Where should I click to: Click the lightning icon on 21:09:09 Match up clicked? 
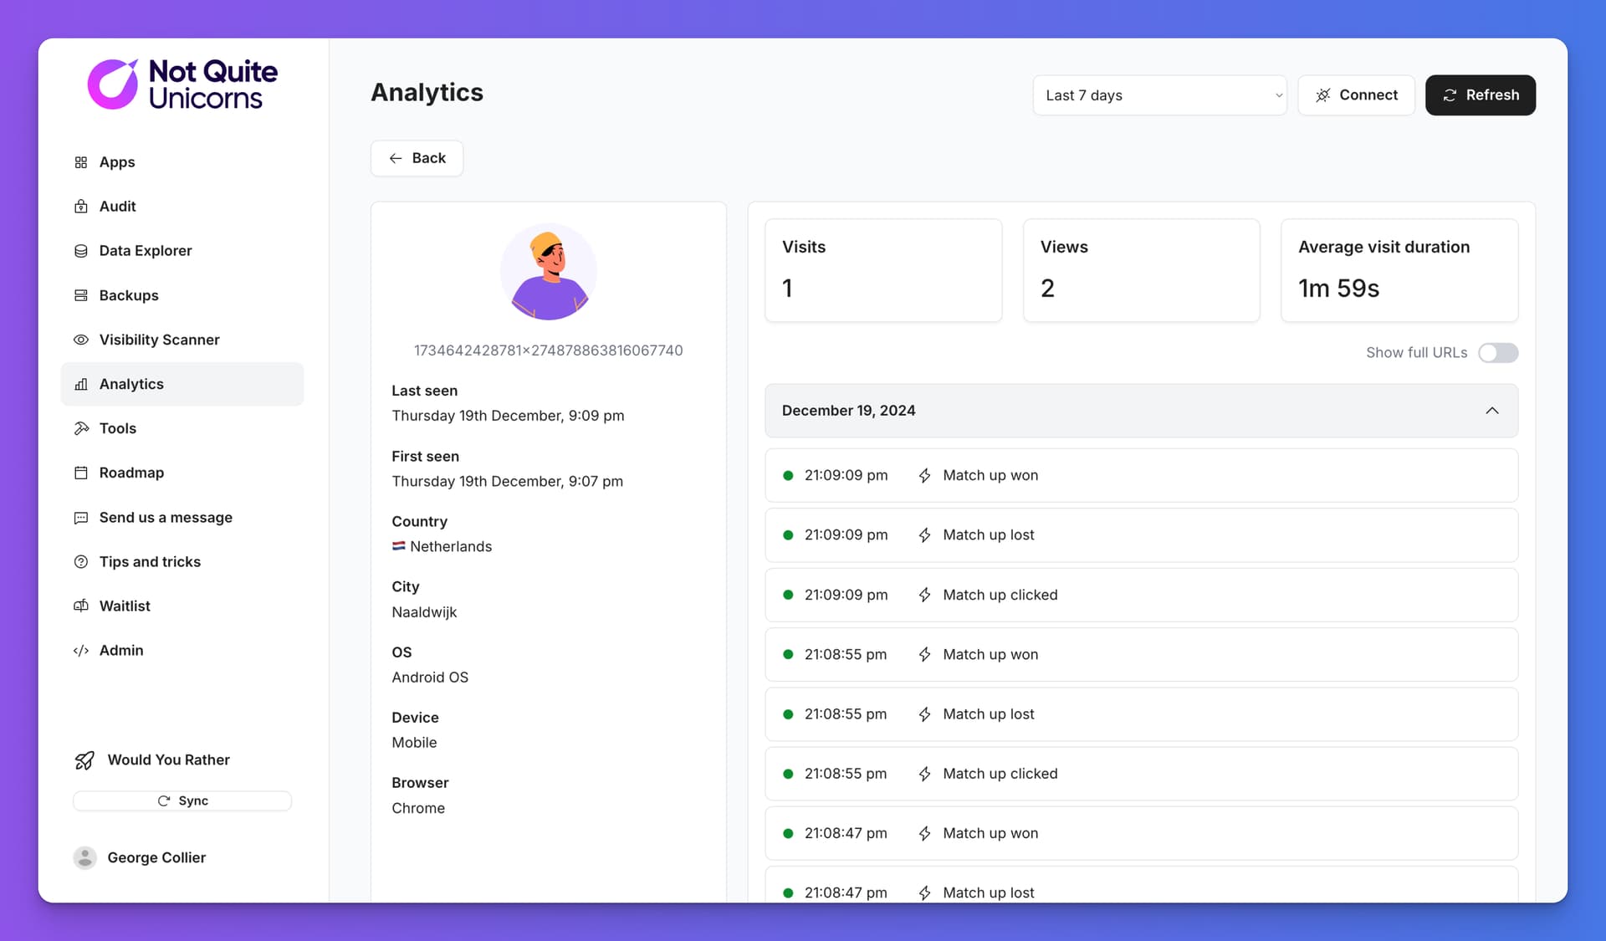(x=924, y=595)
